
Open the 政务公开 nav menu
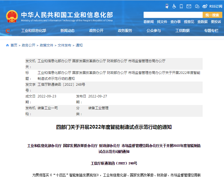coord(96,31)
